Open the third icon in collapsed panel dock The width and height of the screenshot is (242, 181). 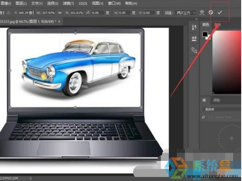(194, 50)
